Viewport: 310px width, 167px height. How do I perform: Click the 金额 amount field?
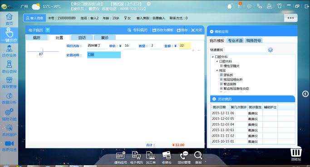point(185,46)
